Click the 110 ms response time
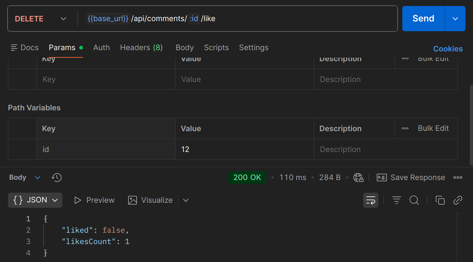The image size is (473, 262). pos(293,178)
